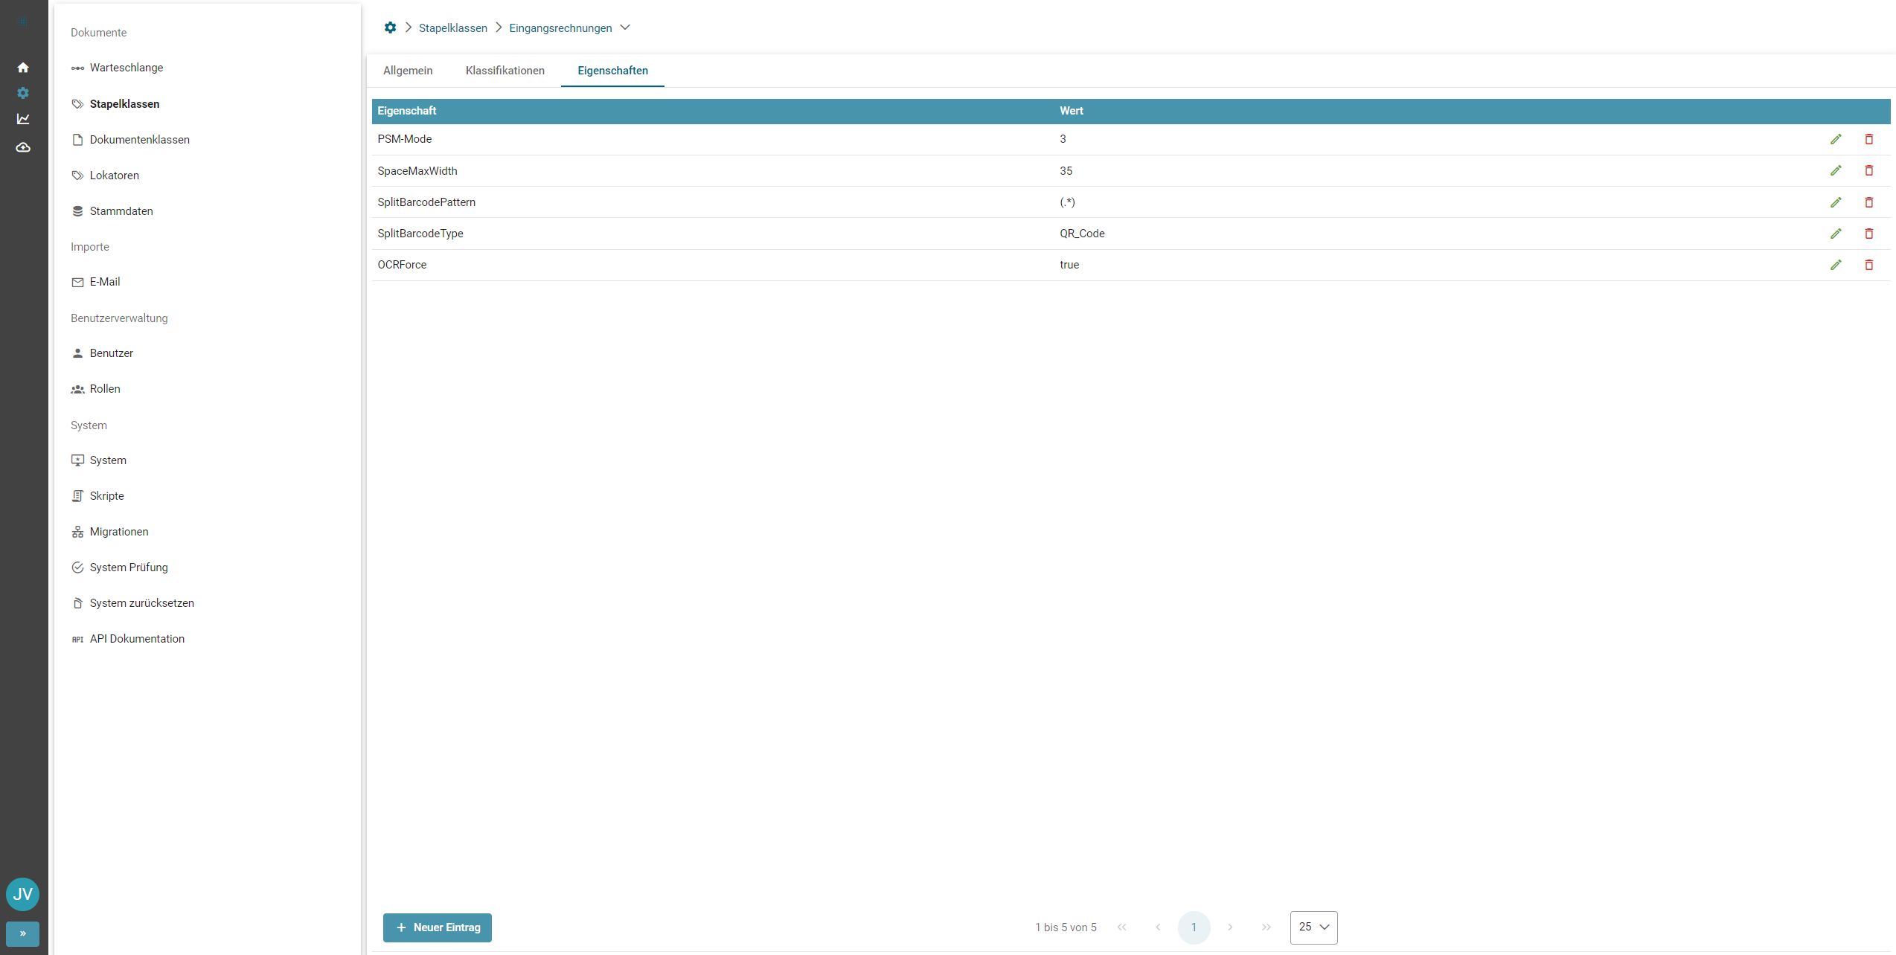Select page 1 in pagination
Viewport: 1896px width, 955px height.
tap(1194, 927)
